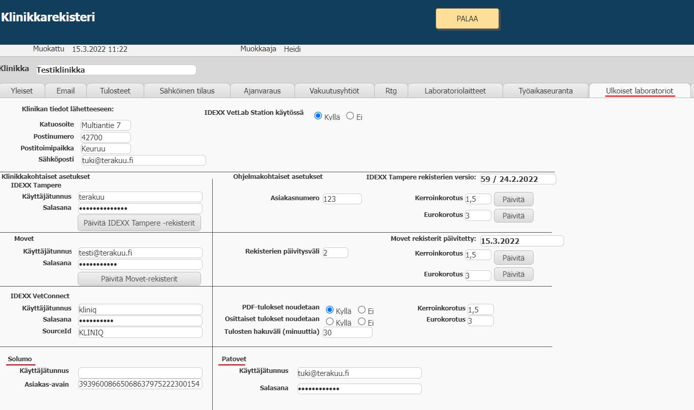Click the Postinumero field

tap(106, 137)
